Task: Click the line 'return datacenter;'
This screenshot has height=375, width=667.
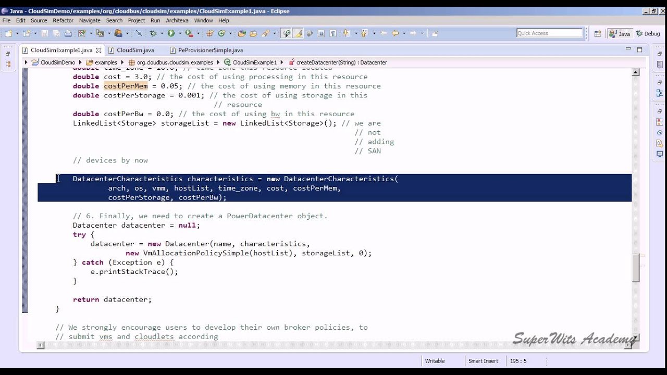Action: [112, 299]
